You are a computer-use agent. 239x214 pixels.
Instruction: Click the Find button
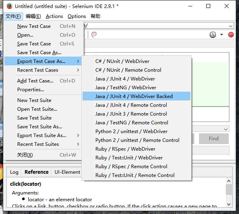click(214, 139)
